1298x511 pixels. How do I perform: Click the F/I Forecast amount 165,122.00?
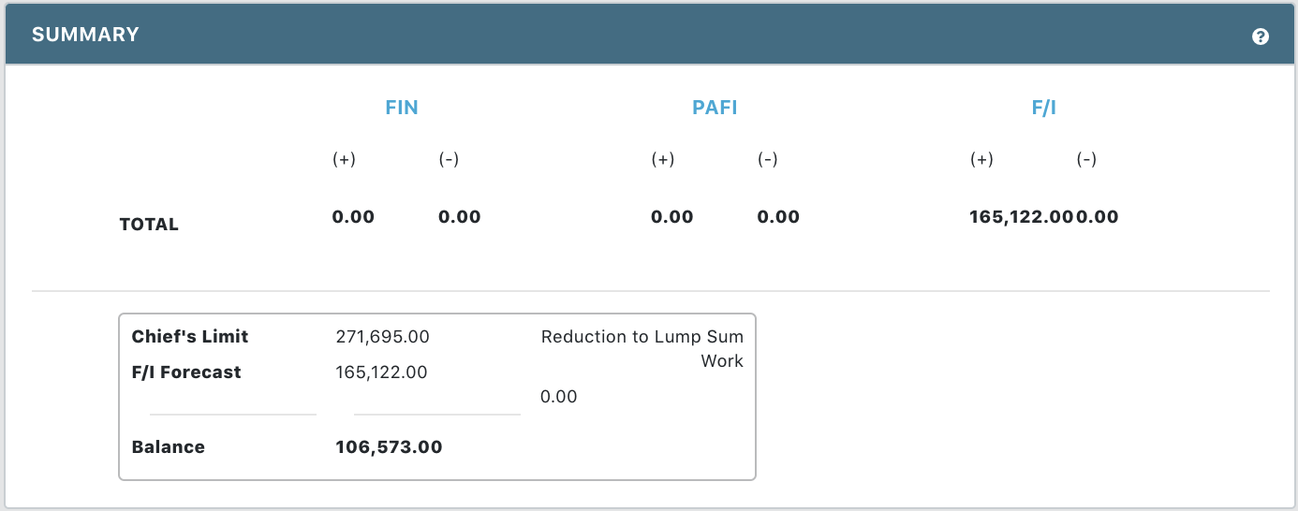[381, 372]
